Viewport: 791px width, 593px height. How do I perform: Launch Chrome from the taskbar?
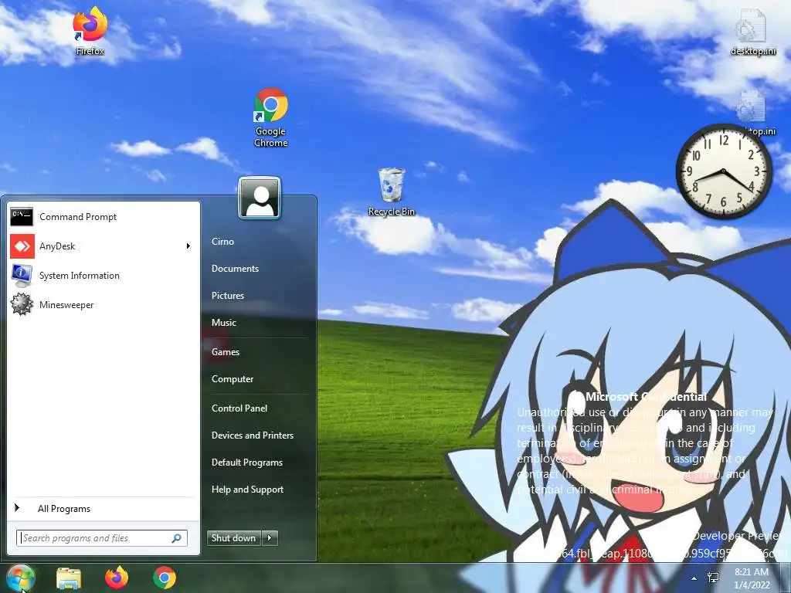click(x=165, y=578)
